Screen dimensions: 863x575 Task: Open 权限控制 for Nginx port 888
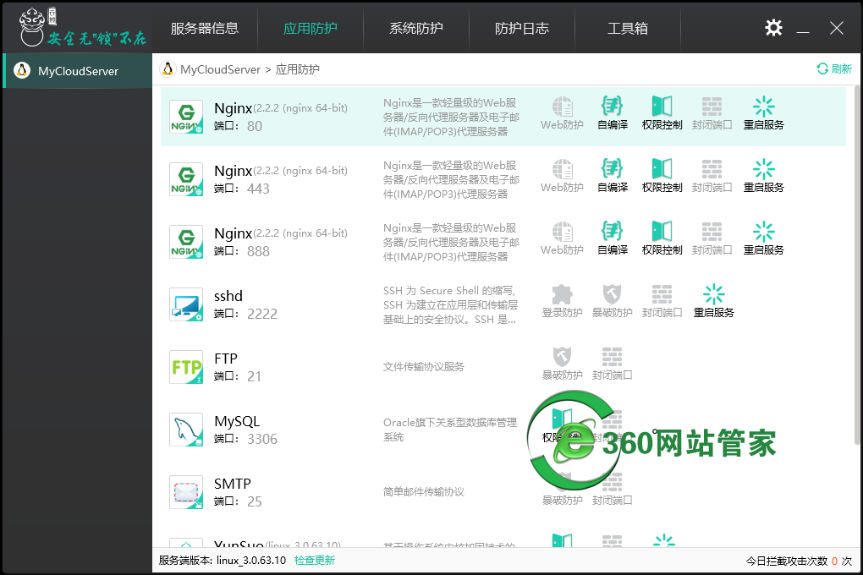[x=662, y=238]
